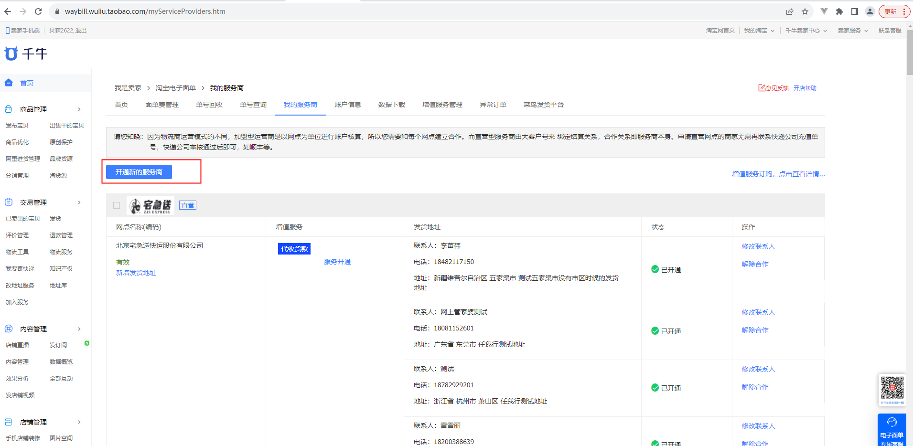913x446 pixels.
Task: Click the shop management icon
Action: pyautogui.click(x=9, y=422)
